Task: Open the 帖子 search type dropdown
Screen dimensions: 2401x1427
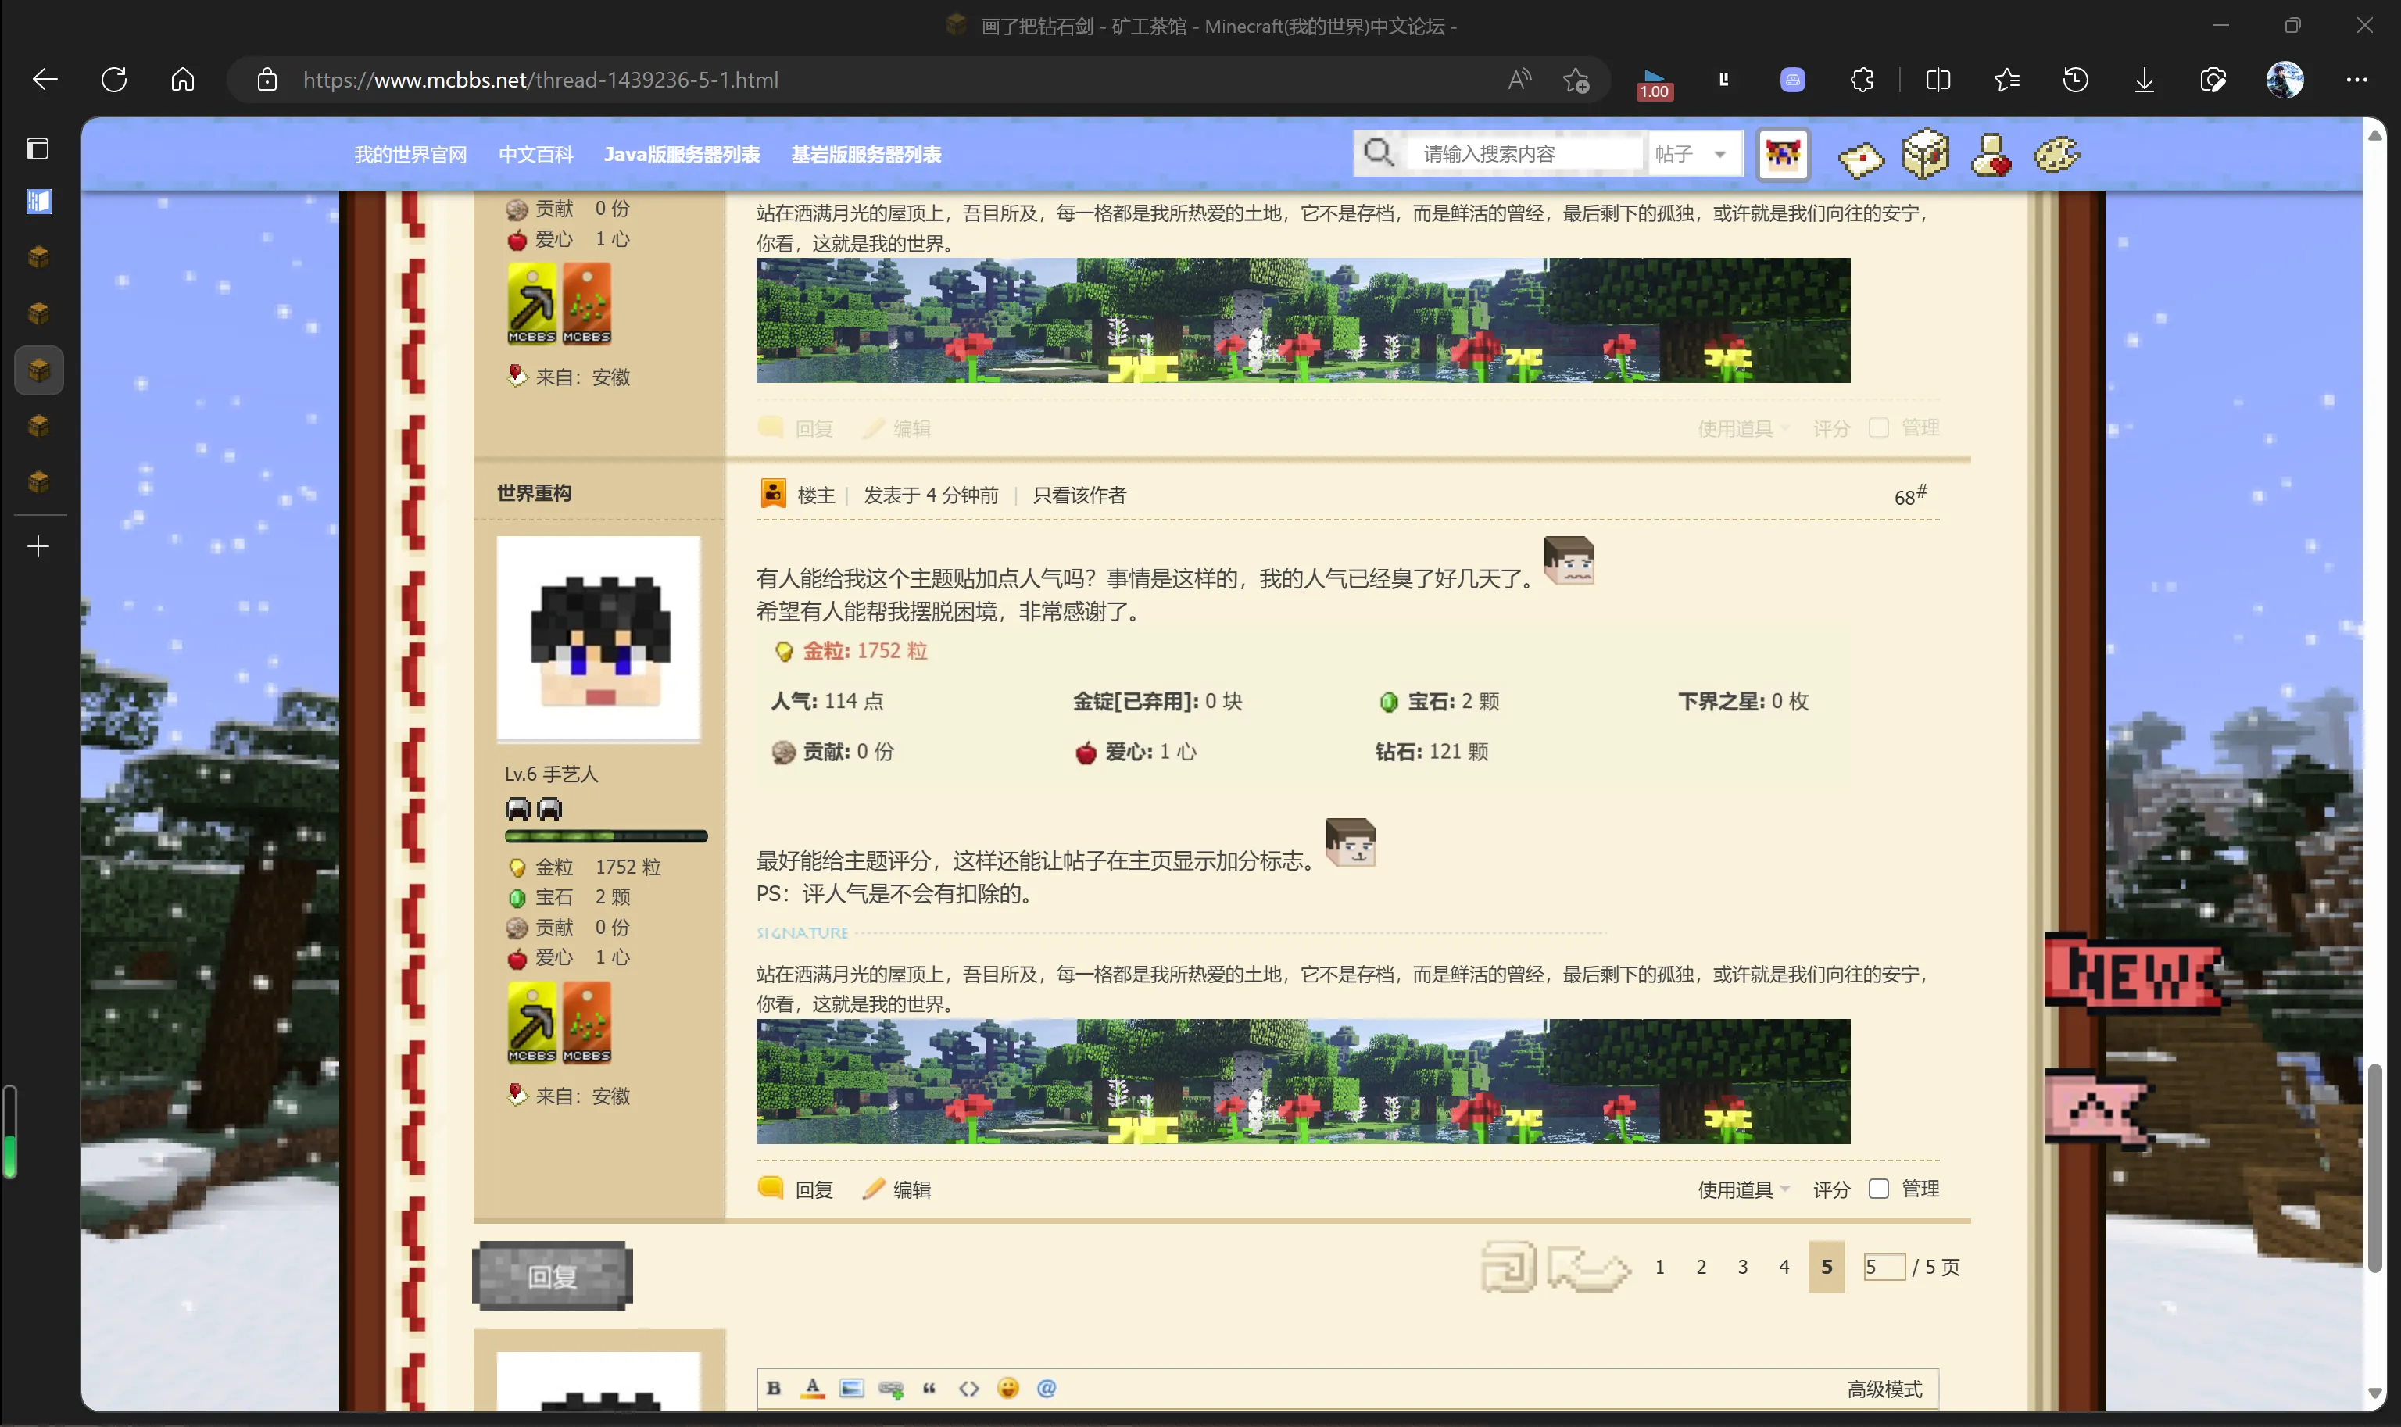Action: (x=1694, y=154)
